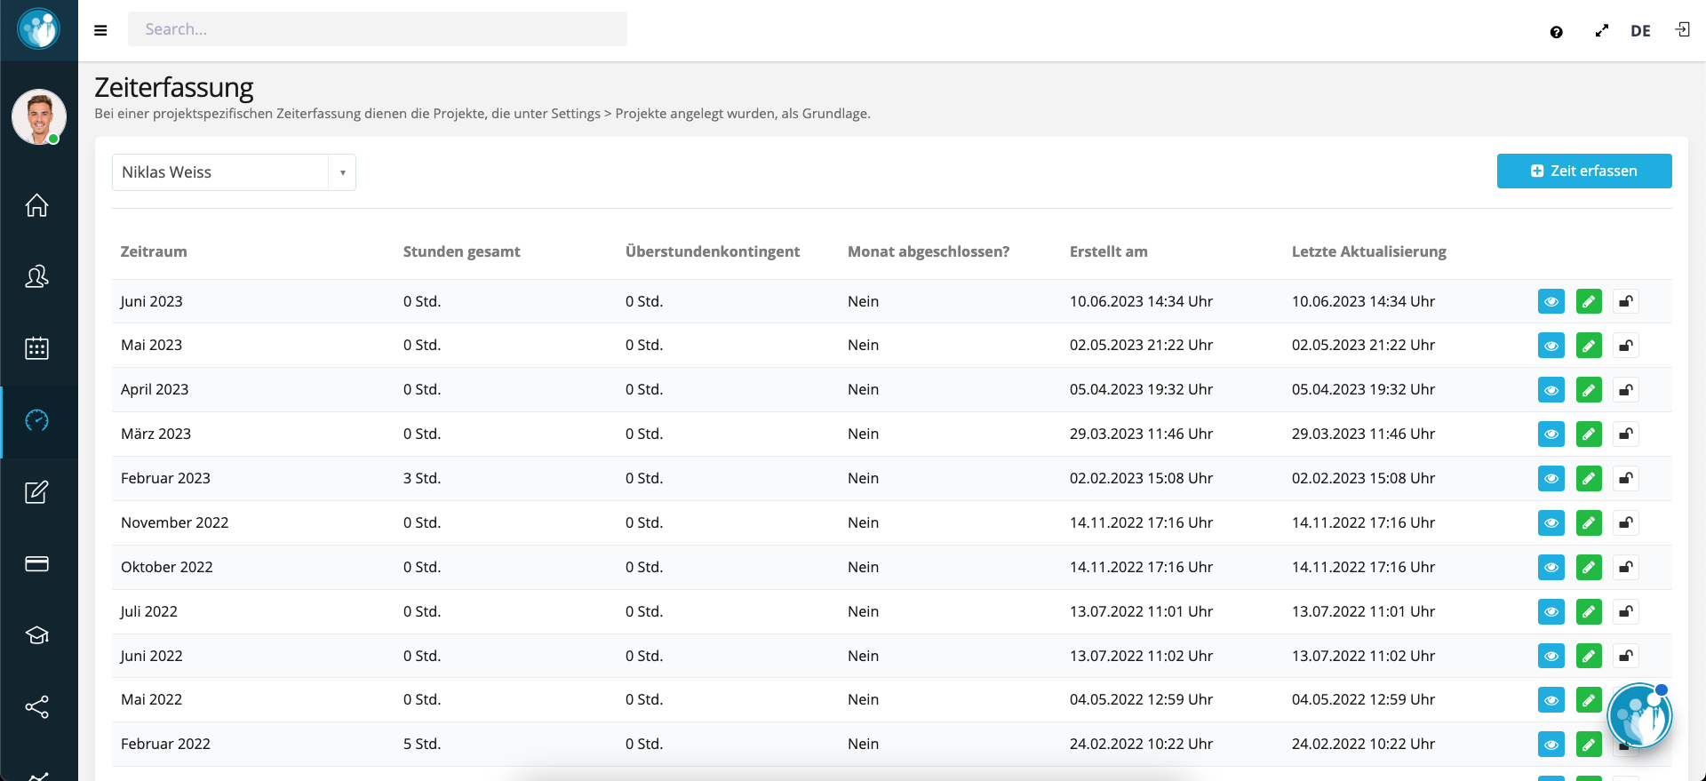View the Juli 2022 entry with the eye icon
Viewport: 1706px width, 781px height.
coord(1551,611)
